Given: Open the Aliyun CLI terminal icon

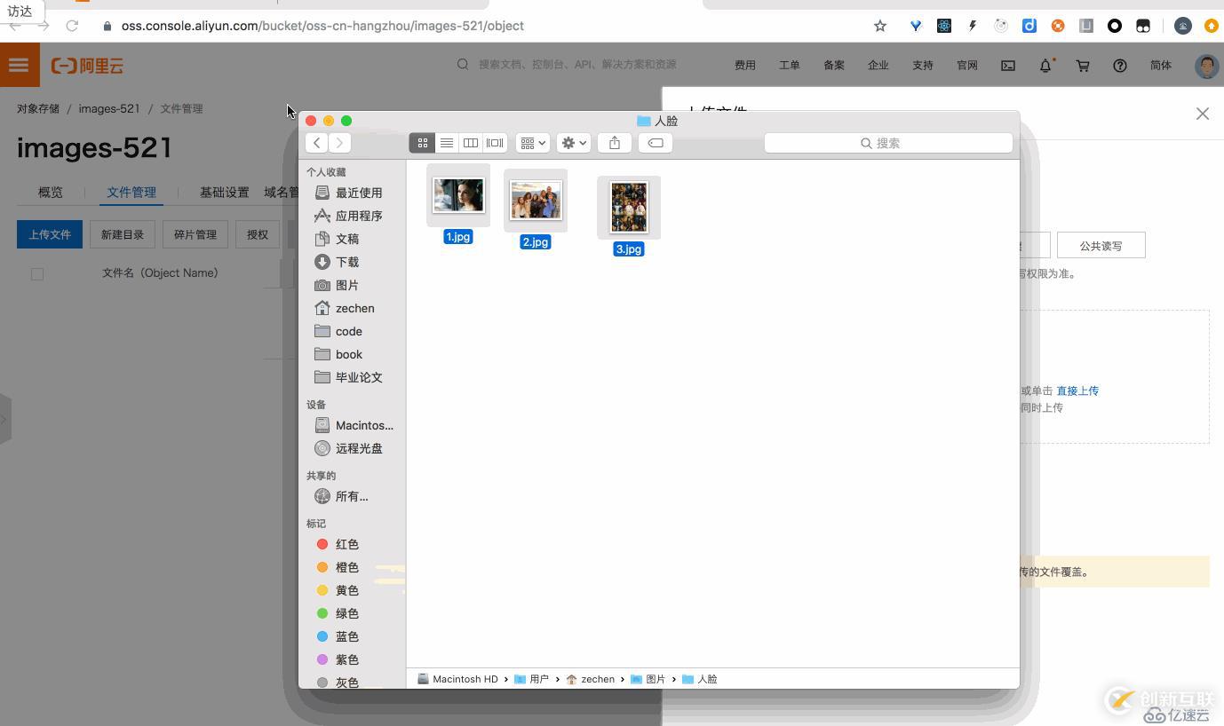Looking at the screenshot, I should (x=1007, y=65).
